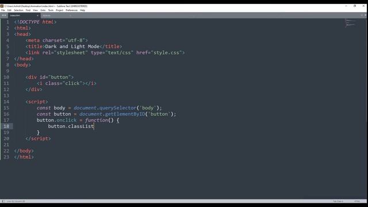The height and width of the screenshot is (207, 368).
Task: Click the minimap code preview
Action: click(x=350, y=23)
